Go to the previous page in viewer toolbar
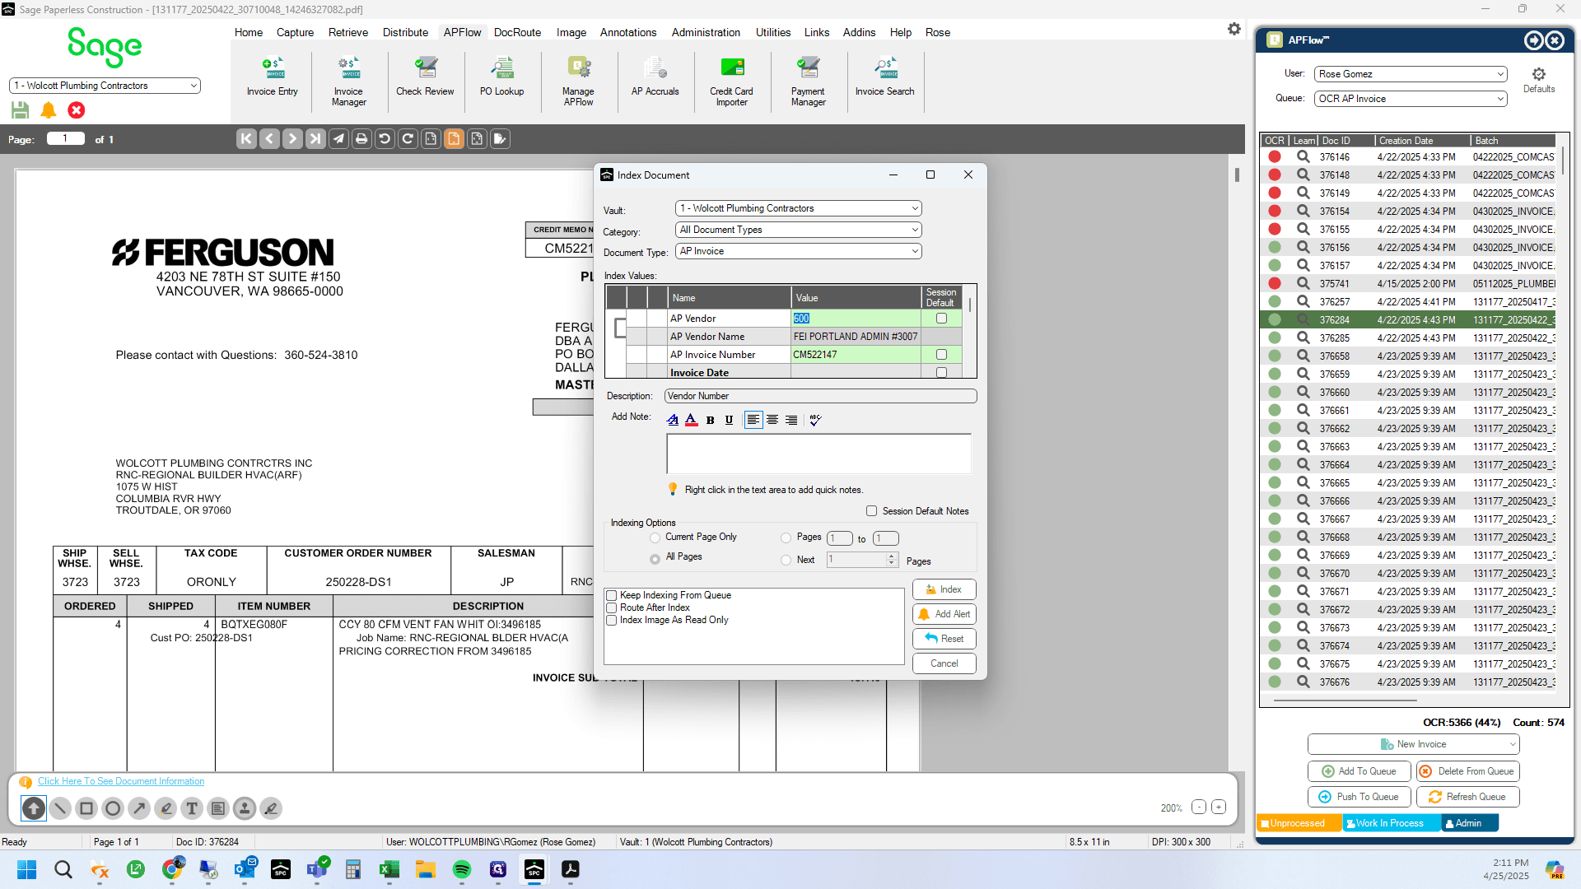This screenshot has width=1581, height=889. click(x=269, y=138)
